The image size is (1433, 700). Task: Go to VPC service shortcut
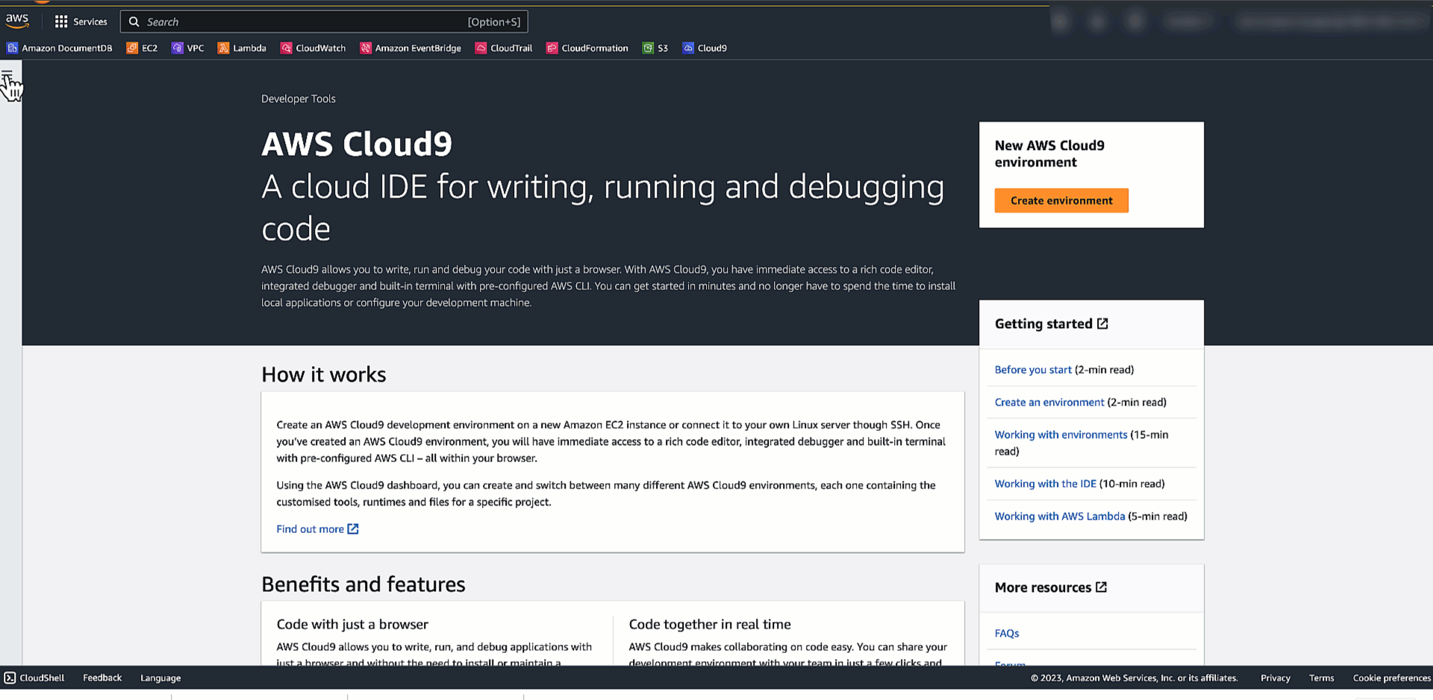pos(187,48)
